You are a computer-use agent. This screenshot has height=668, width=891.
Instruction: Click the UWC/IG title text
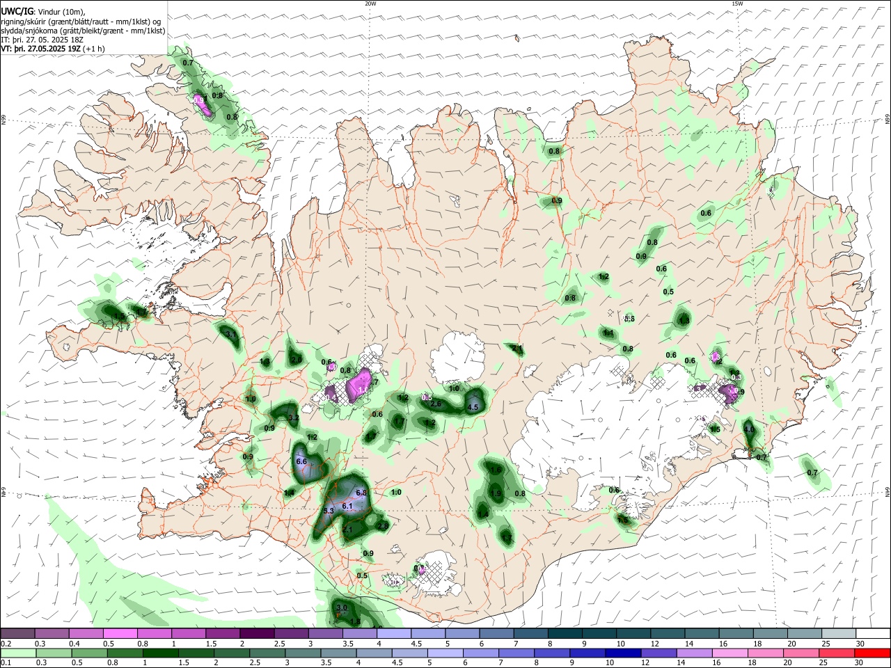coord(17,11)
